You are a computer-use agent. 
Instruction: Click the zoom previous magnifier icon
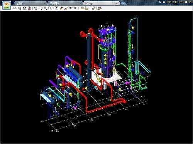click(50, 8)
